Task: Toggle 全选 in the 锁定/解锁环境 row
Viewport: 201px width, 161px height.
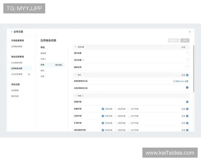Action: (187, 130)
